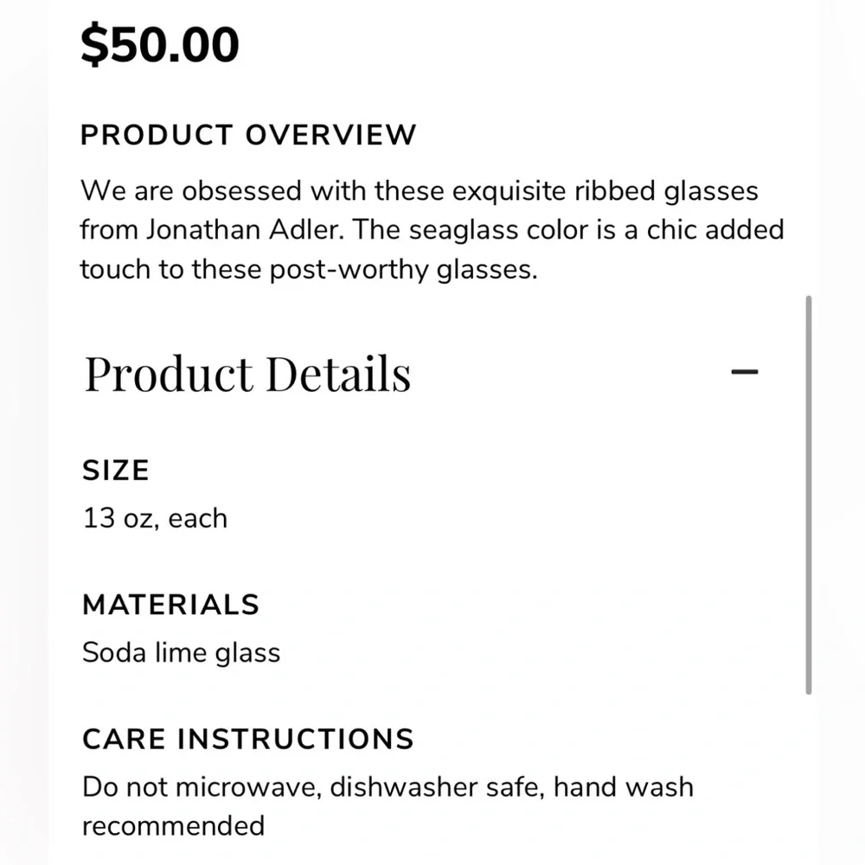Click the words We are obsessed
This screenshot has height=865, width=865.
tap(191, 191)
